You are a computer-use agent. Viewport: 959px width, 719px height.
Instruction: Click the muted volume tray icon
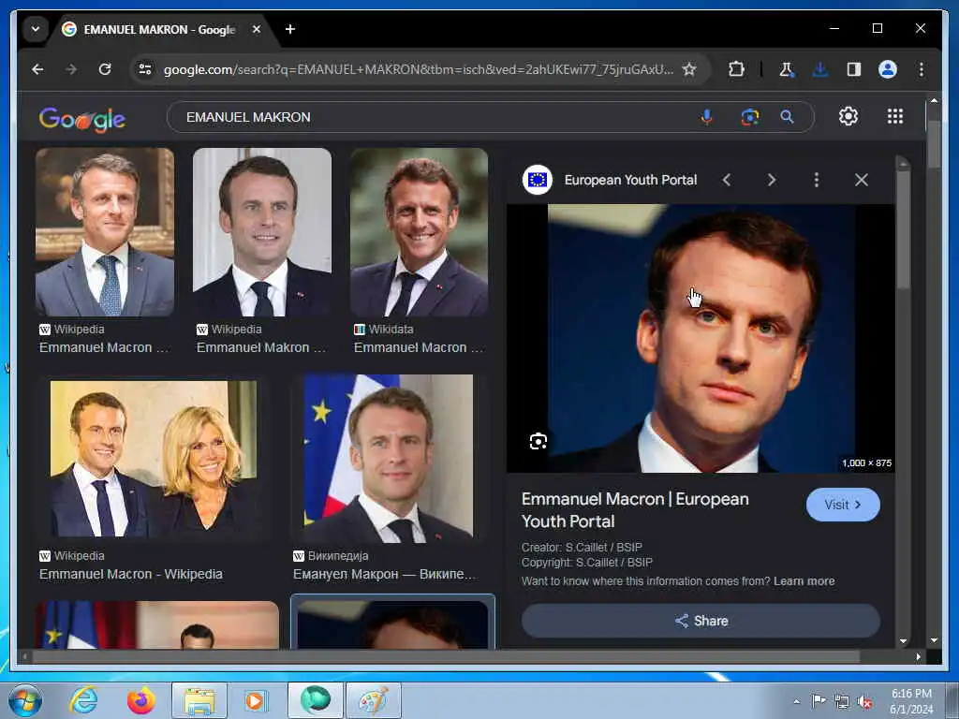tap(864, 702)
